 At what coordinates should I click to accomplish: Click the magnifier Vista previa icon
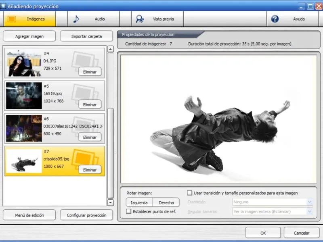[x=140, y=19]
